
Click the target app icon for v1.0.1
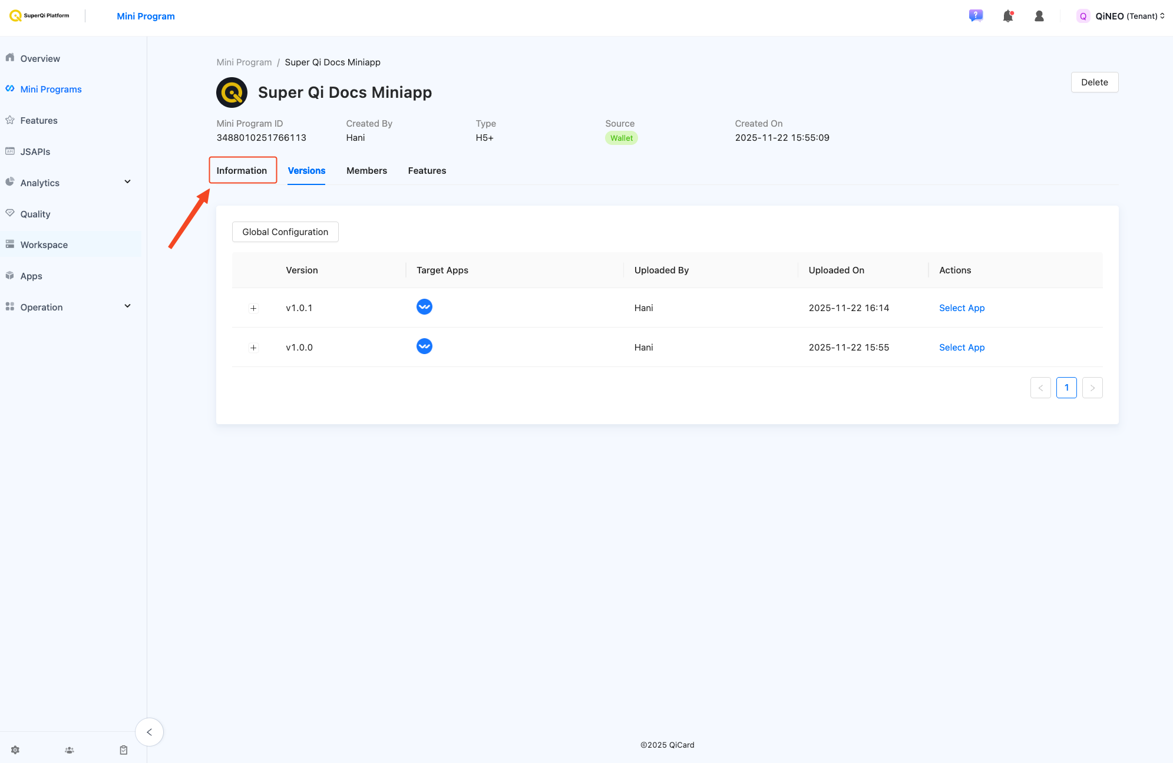[x=424, y=307]
